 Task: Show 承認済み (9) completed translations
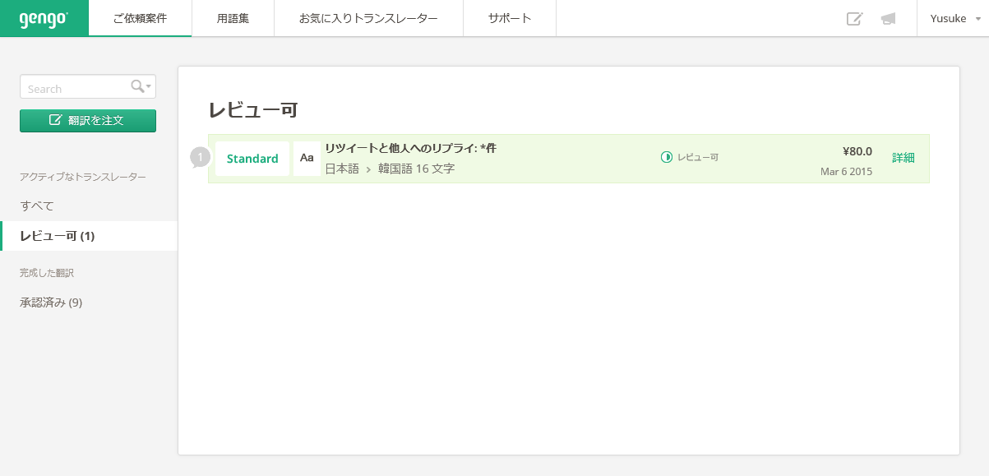[x=51, y=303]
